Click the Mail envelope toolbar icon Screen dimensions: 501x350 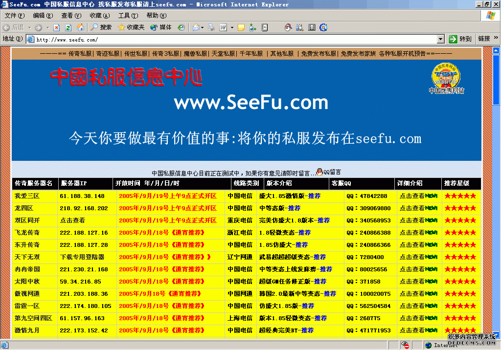[196, 27]
